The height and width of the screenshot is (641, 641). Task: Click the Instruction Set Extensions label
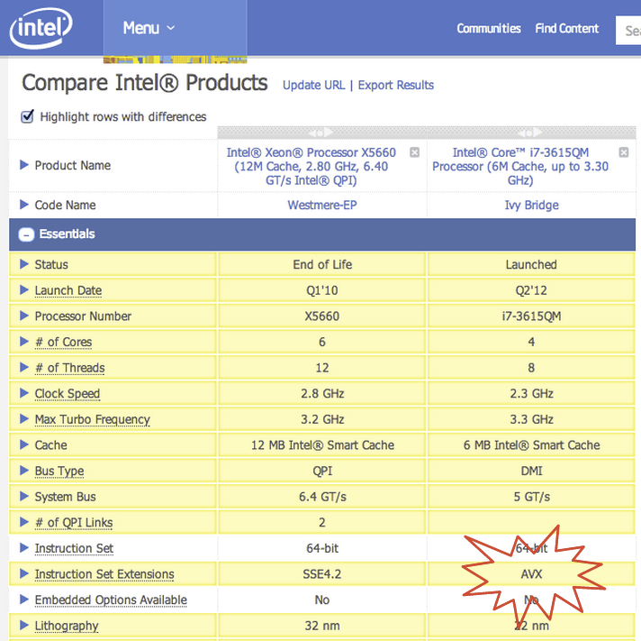point(104,574)
